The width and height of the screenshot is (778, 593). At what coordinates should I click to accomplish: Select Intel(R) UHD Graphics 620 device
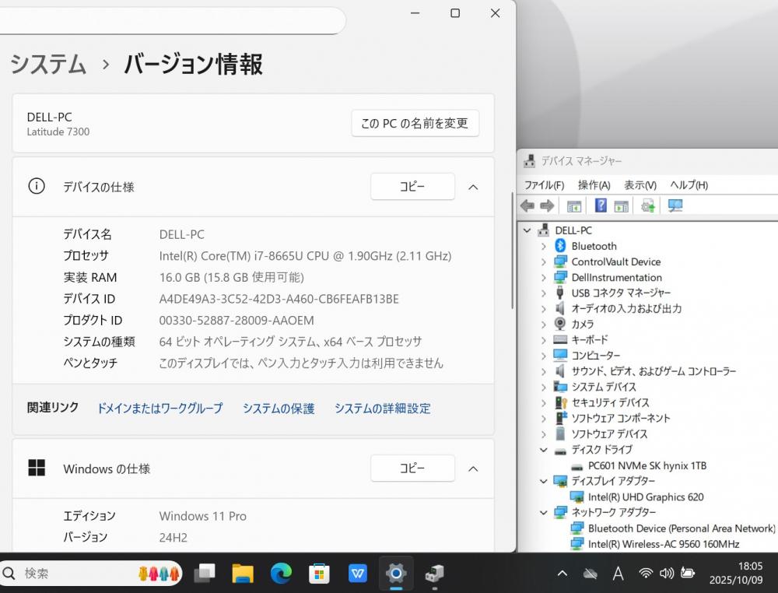(x=645, y=497)
